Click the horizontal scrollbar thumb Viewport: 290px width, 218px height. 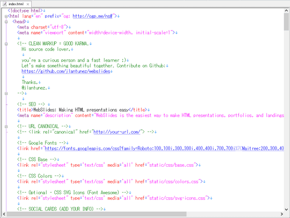96,214
